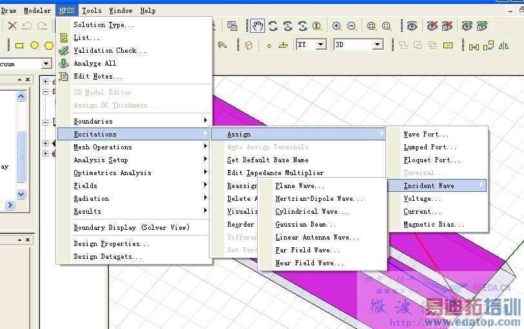Expand the Optimetrics Analysis submenu
524x329 pixels.
point(135,173)
